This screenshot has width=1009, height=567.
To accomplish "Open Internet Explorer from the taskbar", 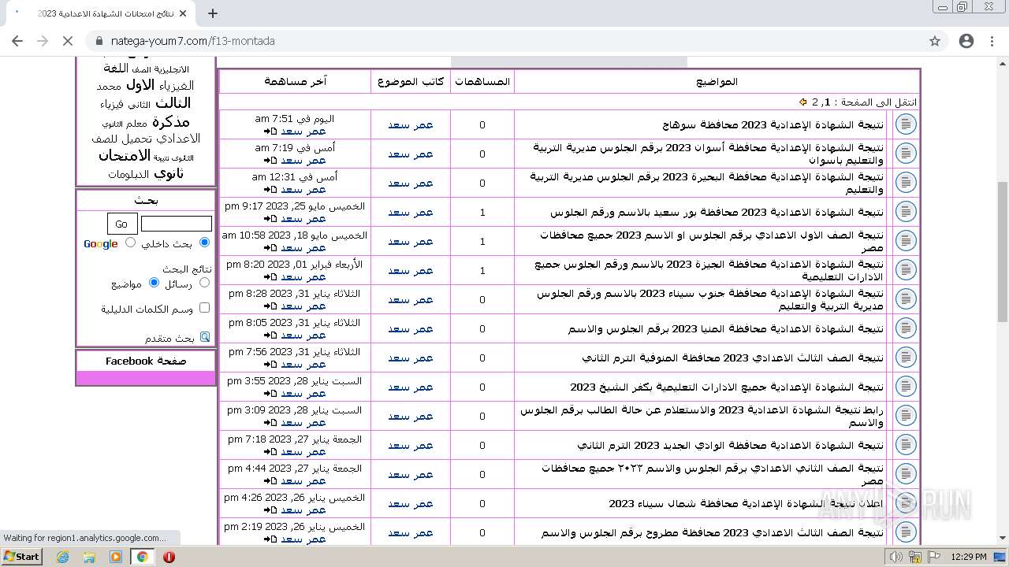I will 63,557.
